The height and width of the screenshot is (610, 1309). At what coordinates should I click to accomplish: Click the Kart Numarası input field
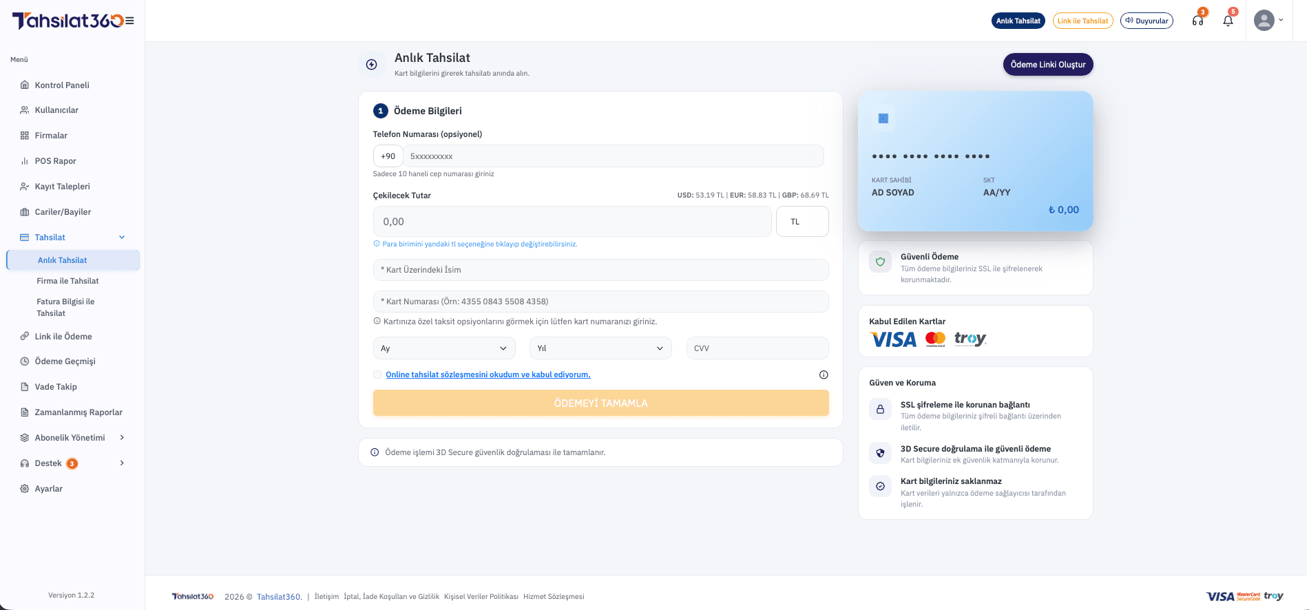tap(600, 302)
